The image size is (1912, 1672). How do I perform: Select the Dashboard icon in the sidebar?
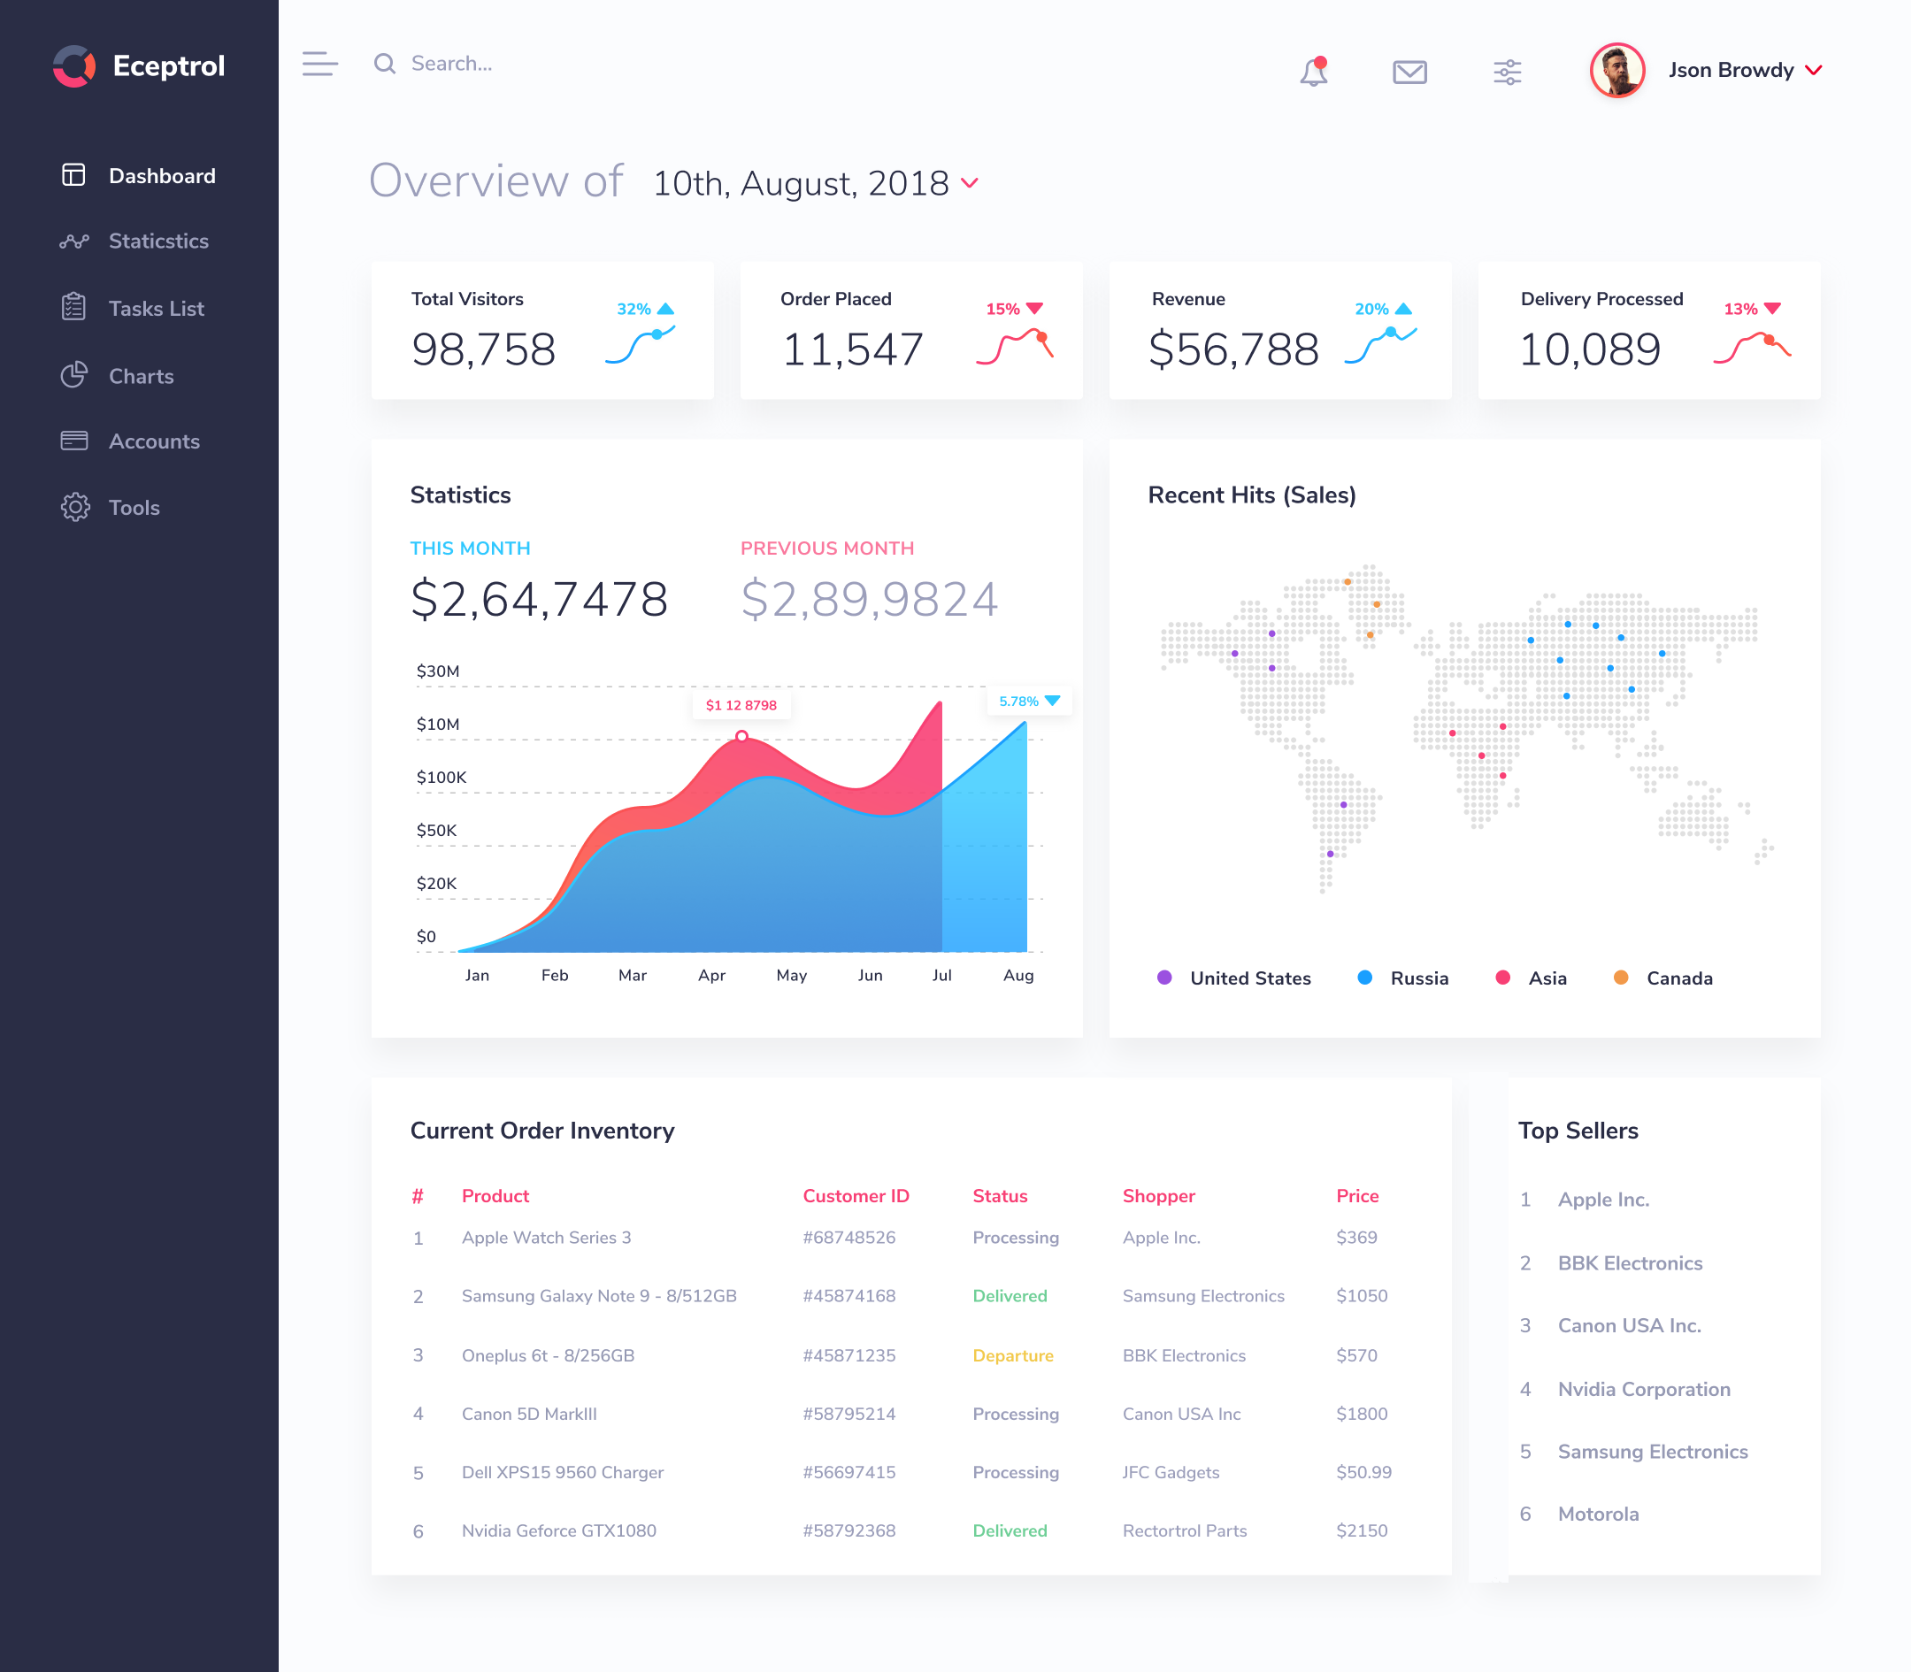tap(73, 174)
